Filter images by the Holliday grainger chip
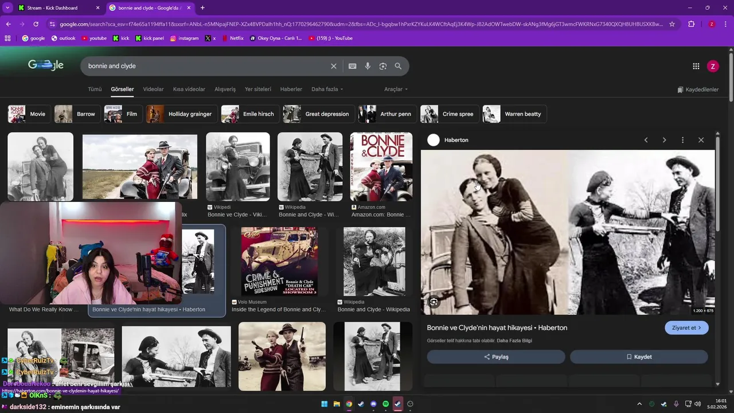The image size is (734, 413). pyautogui.click(x=182, y=114)
